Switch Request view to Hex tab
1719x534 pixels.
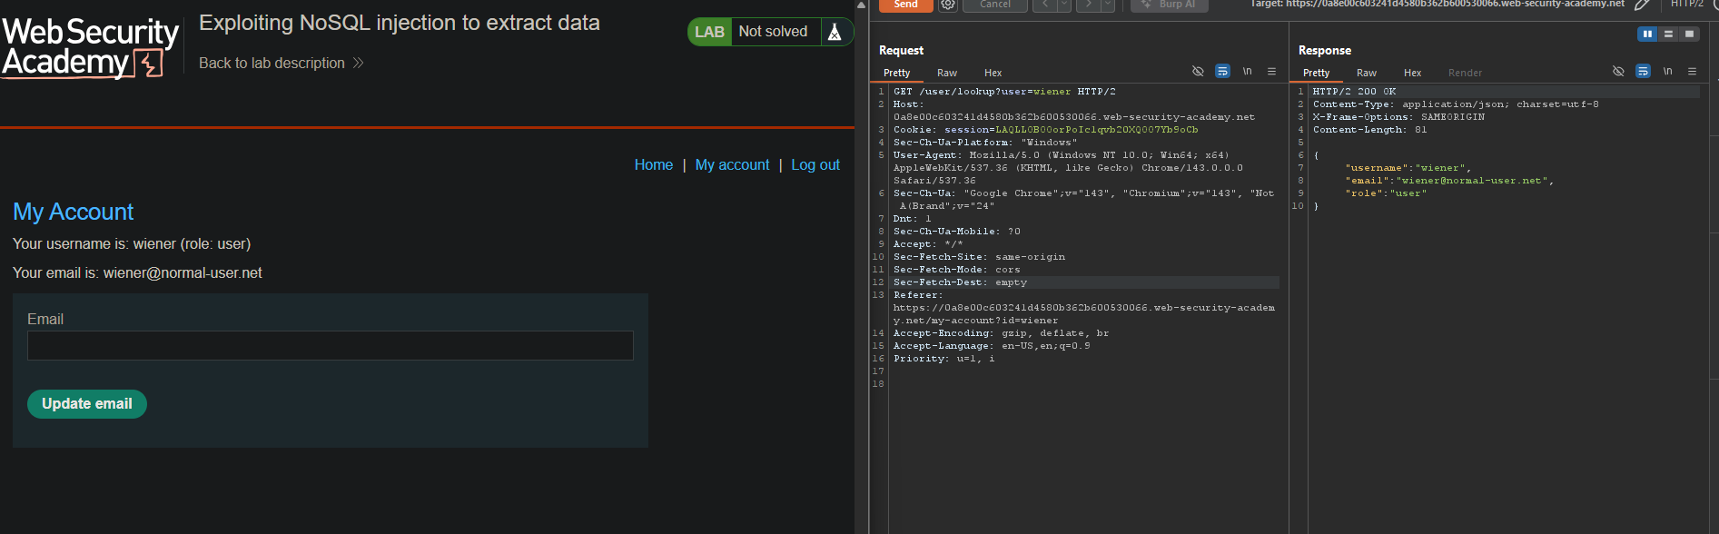point(993,73)
